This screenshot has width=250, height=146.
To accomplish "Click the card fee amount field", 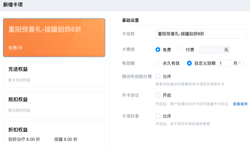I will tap(211, 50).
